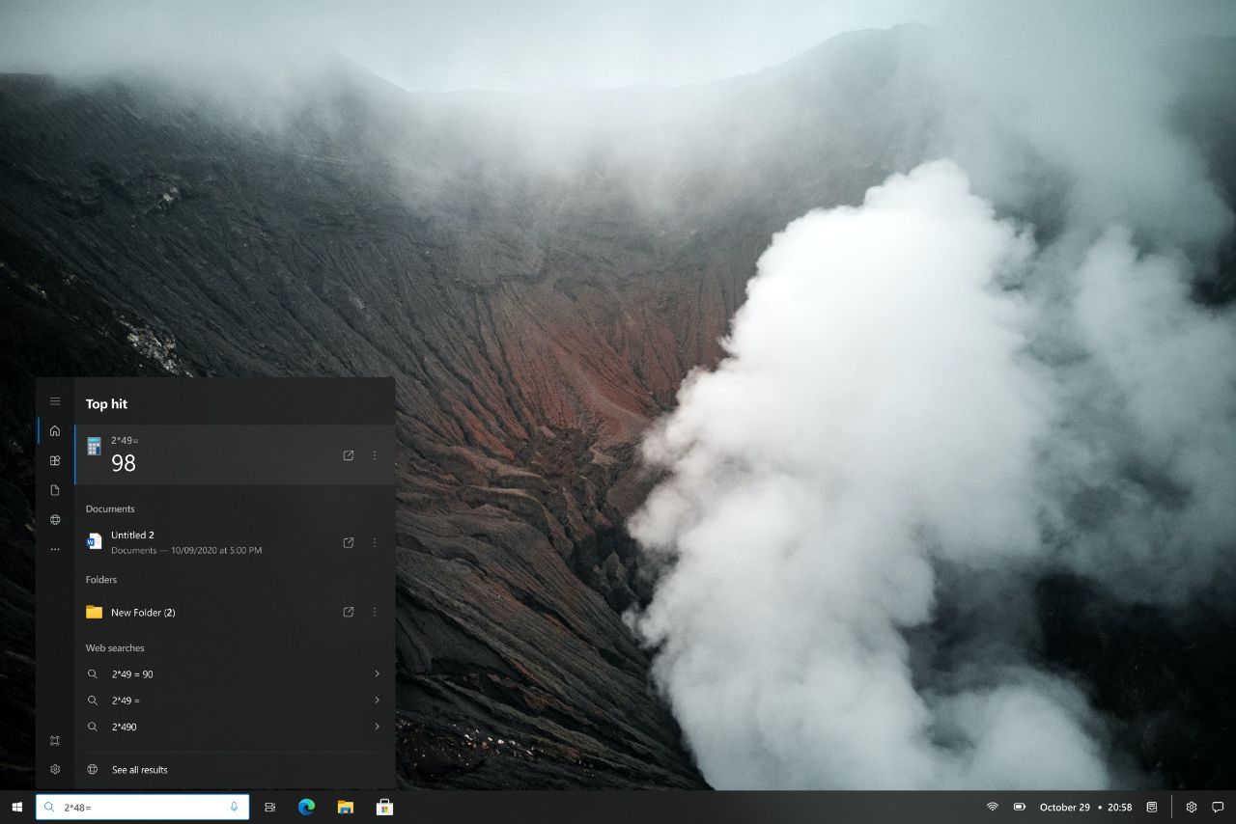This screenshot has width=1236, height=824.
Task: Open the calculator result in new window
Action: [349, 455]
